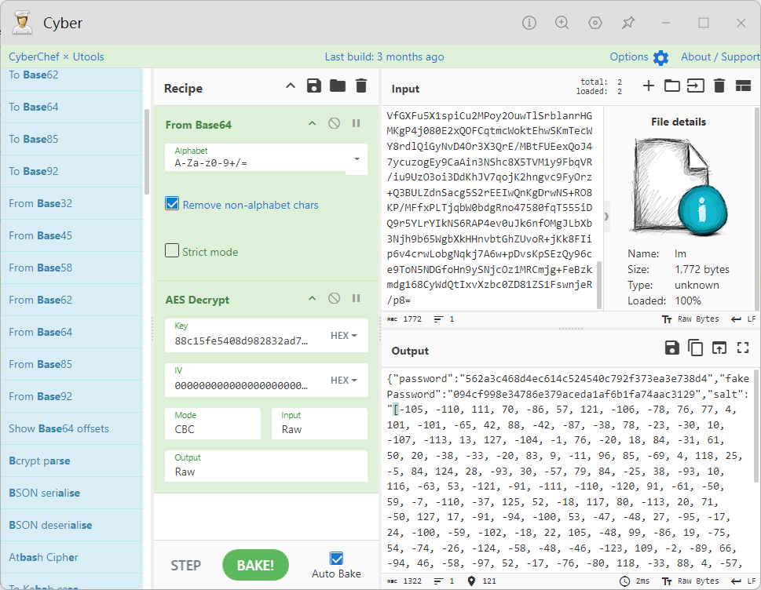
Task: Click the file thumbnail image
Action: (679, 187)
